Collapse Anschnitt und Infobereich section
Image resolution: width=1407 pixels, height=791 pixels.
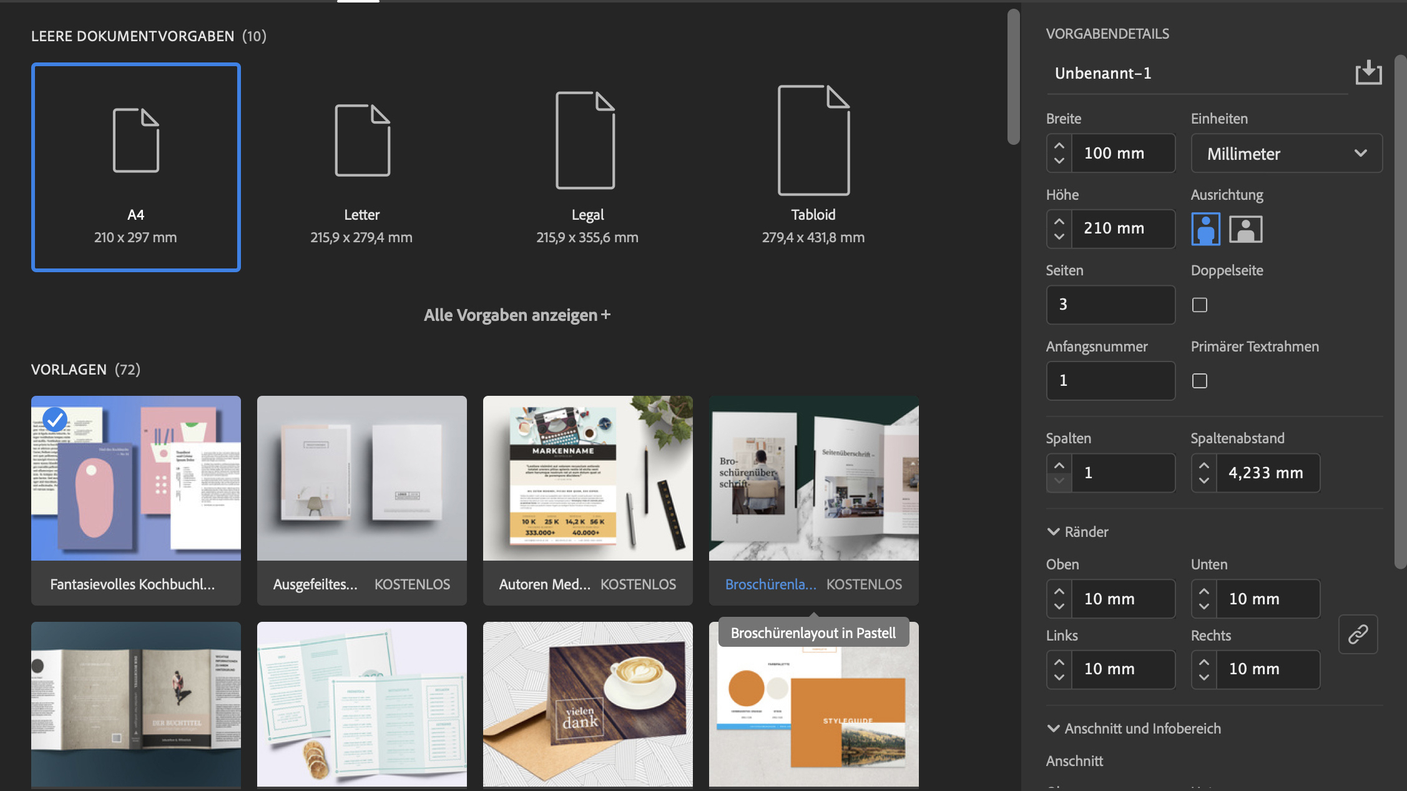point(1054,729)
